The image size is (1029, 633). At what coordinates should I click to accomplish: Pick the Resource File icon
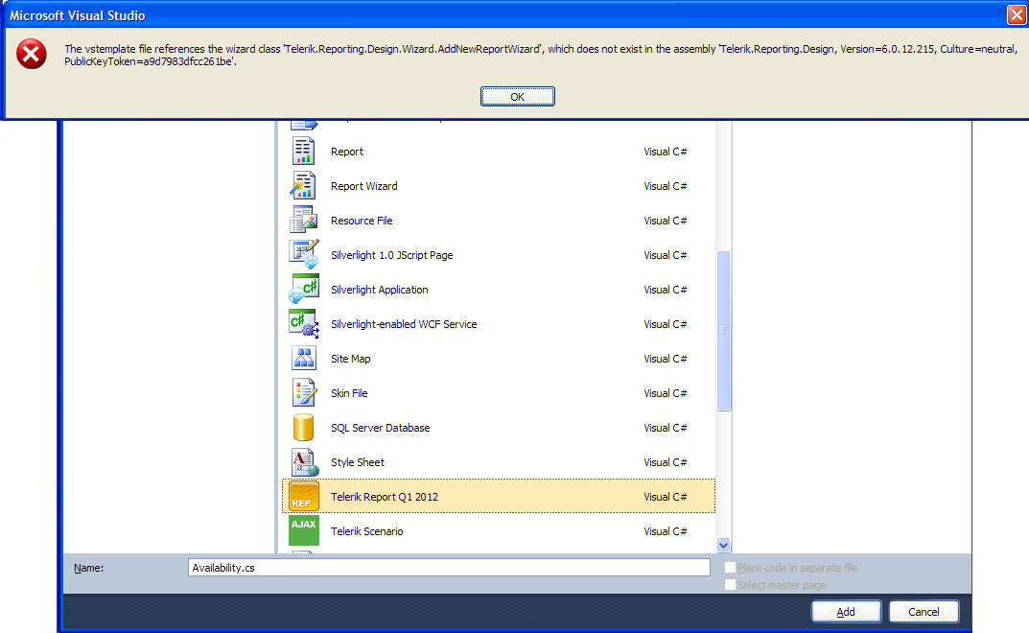click(303, 220)
